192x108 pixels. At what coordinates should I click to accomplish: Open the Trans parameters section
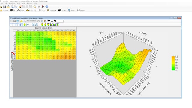pyautogui.click(x=42, y=10)
